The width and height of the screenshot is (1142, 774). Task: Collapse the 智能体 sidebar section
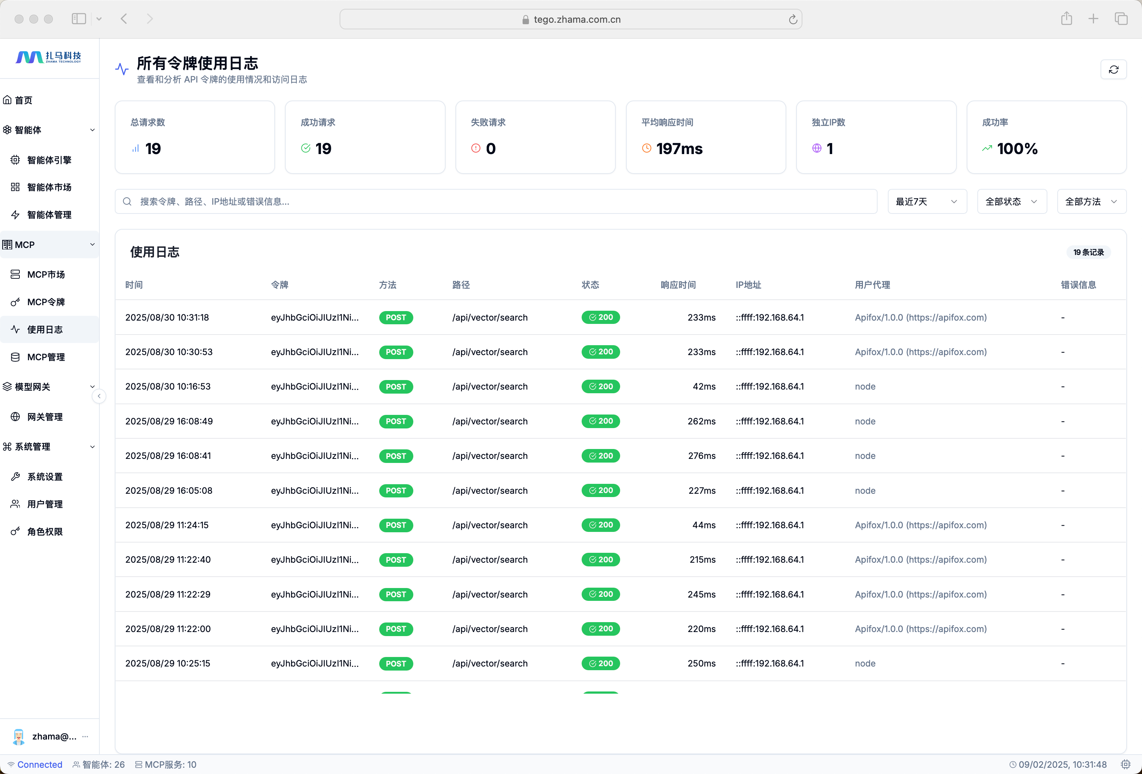coord(92,130)
